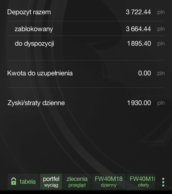Tap the pln unit beside Kwota do uzupełnienia
This screenshot has width=172, height=194.
161,73
